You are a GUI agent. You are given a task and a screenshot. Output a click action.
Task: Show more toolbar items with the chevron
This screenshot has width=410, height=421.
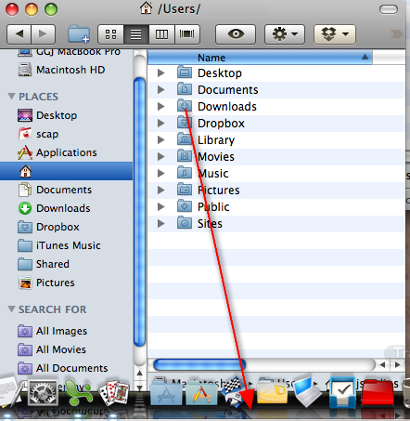point(396,33)
